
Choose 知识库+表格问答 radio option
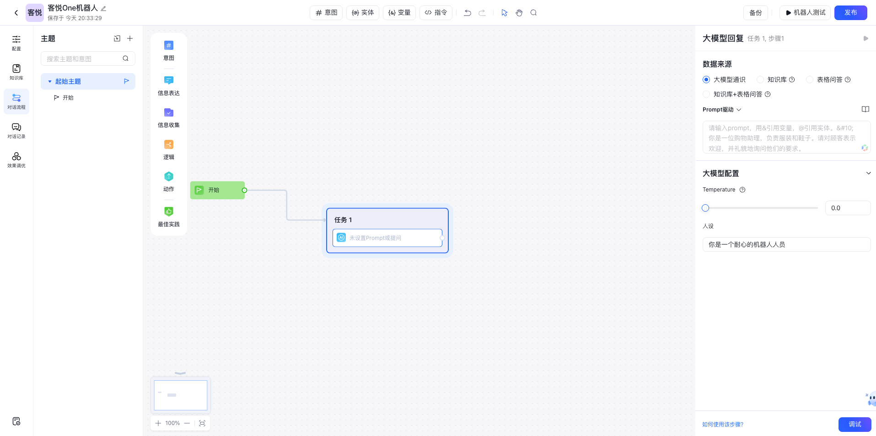[x=706, y=94]
